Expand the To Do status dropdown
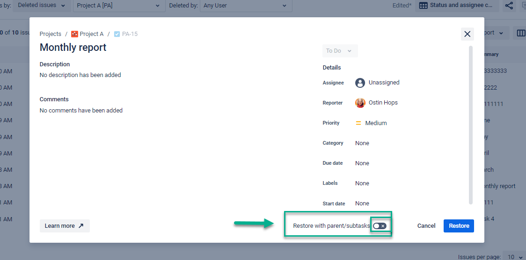Screen dimensions: 526x260 pyautogui.click(x=340, y=51)
